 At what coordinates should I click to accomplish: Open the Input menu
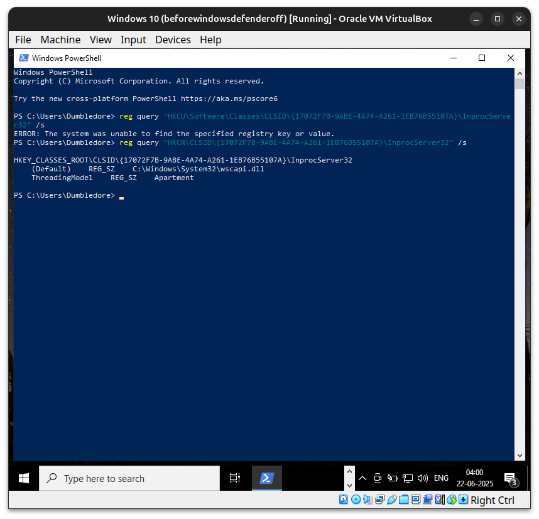[x=133, y=40]
